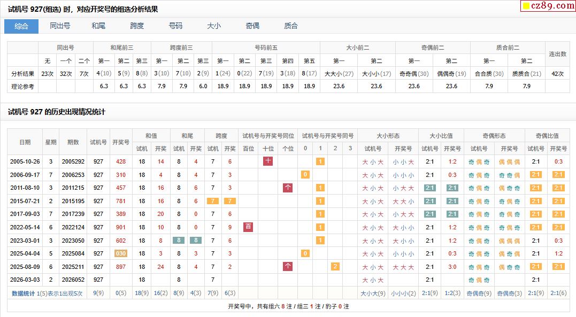The width and height of the screenshot is (576, 317).
Task: Click the orange 0 badge in row 2006253
Action: tap(305, 175)
